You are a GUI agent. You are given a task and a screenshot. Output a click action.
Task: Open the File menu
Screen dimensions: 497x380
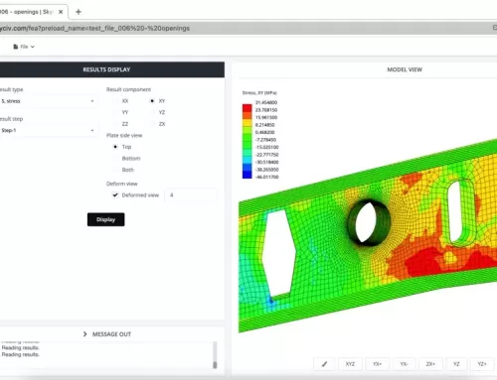pos(24,47)
